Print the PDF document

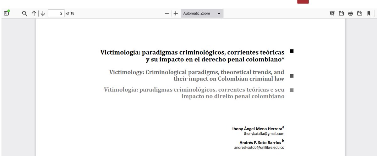tap(350, 13)
